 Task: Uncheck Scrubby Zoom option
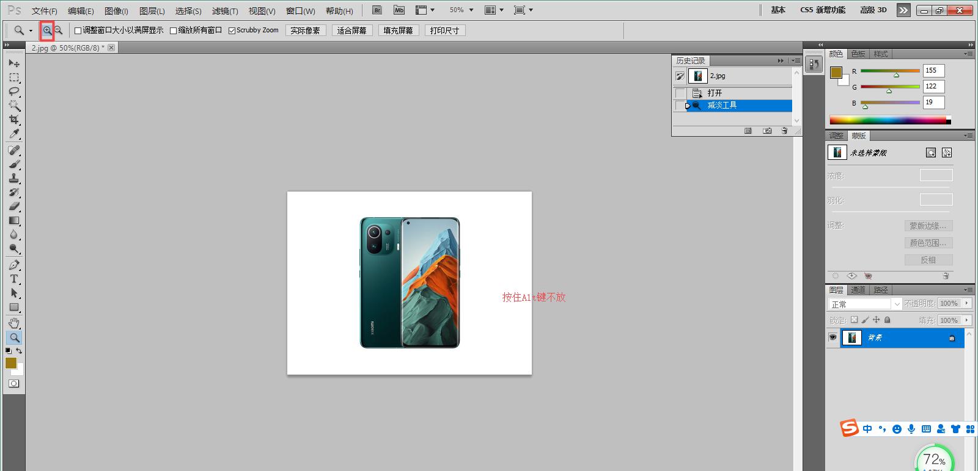click(232, 31)
